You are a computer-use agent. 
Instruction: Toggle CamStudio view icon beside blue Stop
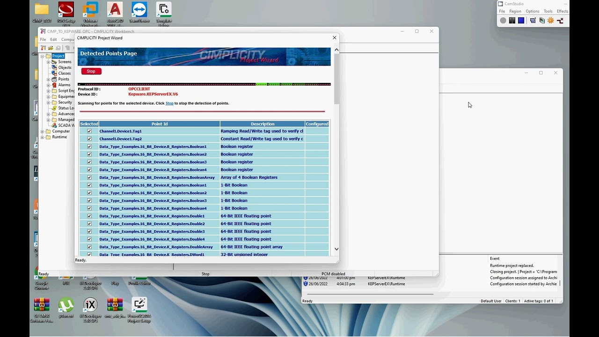533,21
